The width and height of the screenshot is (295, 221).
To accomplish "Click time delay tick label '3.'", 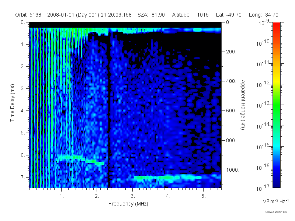I will [23, 88].
